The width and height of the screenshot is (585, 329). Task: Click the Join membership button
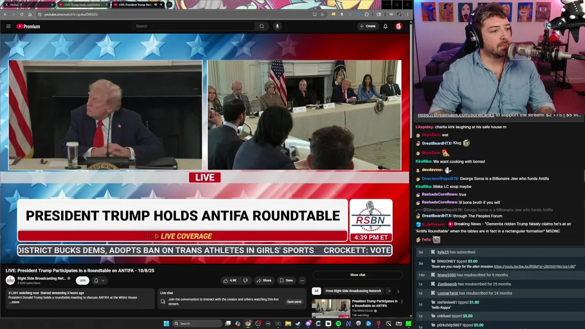point(82,281)
